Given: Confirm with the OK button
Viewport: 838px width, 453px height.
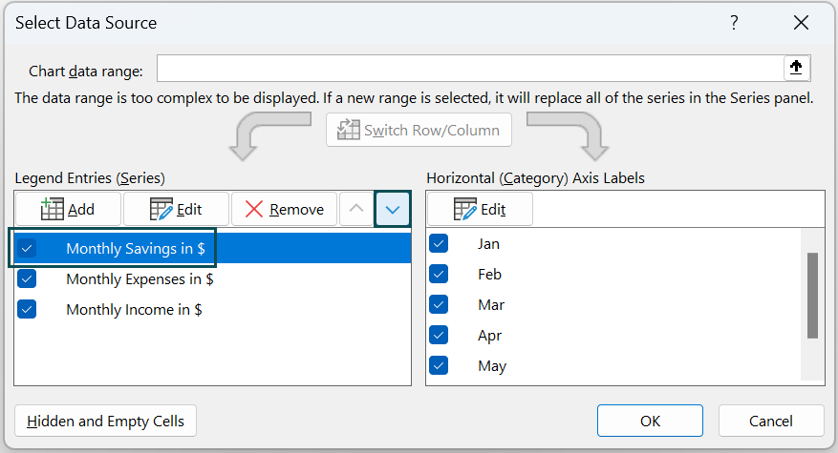Looking at the screenshot, I should tap(650, 421).
